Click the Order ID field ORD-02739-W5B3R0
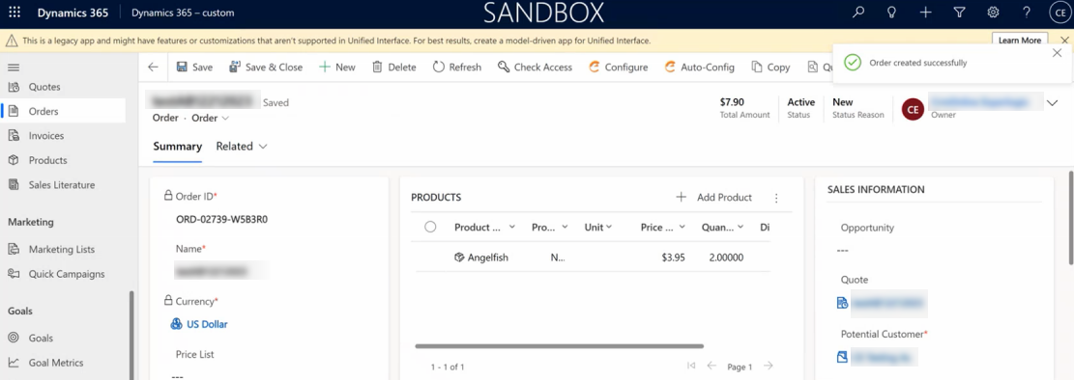Viewport: 1074px width, 380px height. click(x=221, y=219)
